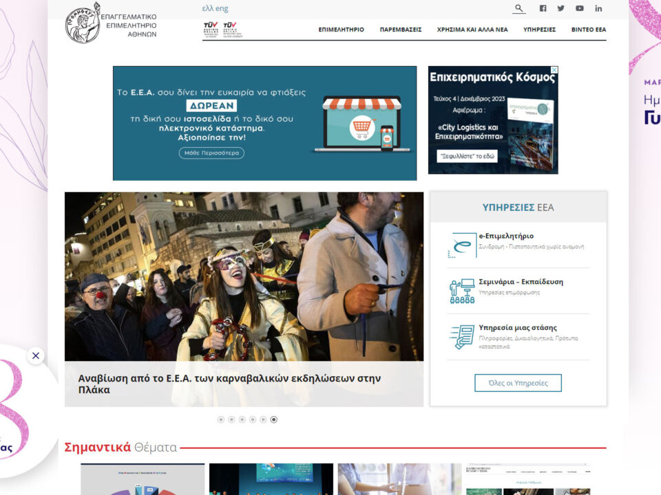Open ΧΡΗΣΙΜΑ ΚΑΙ ΑΛΛΑ ΝΕΑ menu
Viewport: 661px width, 495px height.
472,30
